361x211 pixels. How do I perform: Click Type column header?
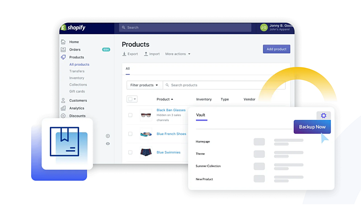pos(225,99)
